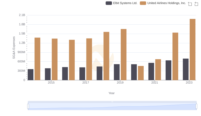201x116 pixels.
Task: Click United Airlines 2020 bar
Action: coord(141,73)
